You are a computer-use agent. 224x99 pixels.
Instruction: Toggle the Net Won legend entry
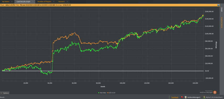[x=102, y=93]
